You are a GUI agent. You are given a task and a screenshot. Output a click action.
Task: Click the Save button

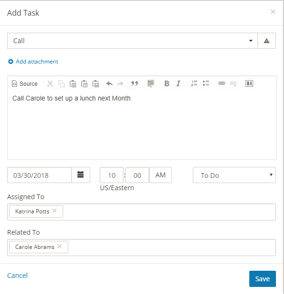click(x=263, y=279)
